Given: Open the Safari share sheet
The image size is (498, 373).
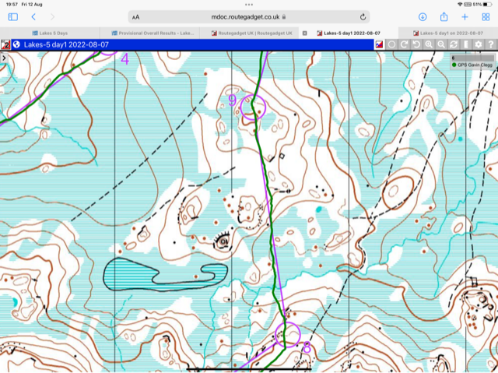Looking at the screenshot, I should tap(444, 16).
